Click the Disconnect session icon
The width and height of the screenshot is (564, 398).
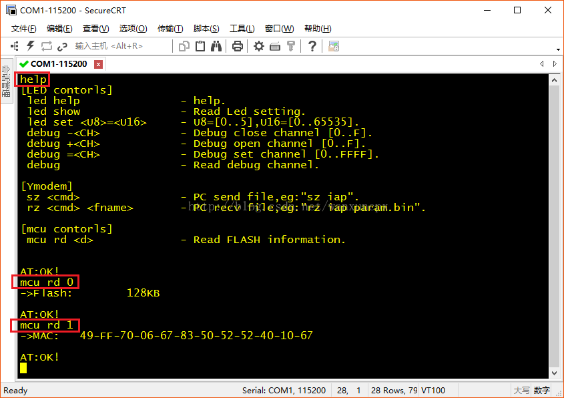(x=61, y=45)
